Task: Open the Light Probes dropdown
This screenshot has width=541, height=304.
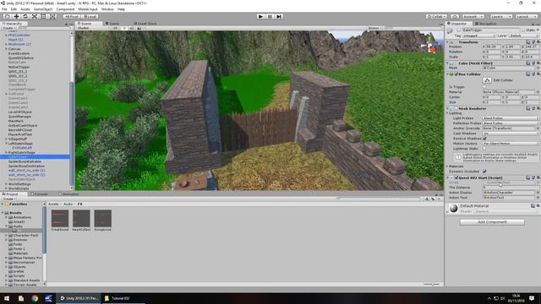Action: pos(511,118)
